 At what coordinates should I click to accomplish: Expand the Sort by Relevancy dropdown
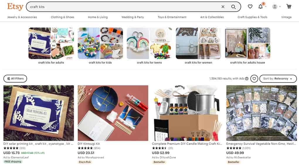point(278,79)
